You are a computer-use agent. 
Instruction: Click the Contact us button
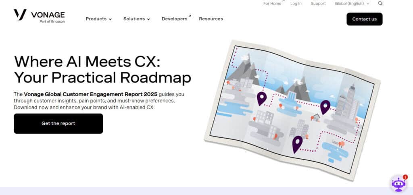(365, 19)
